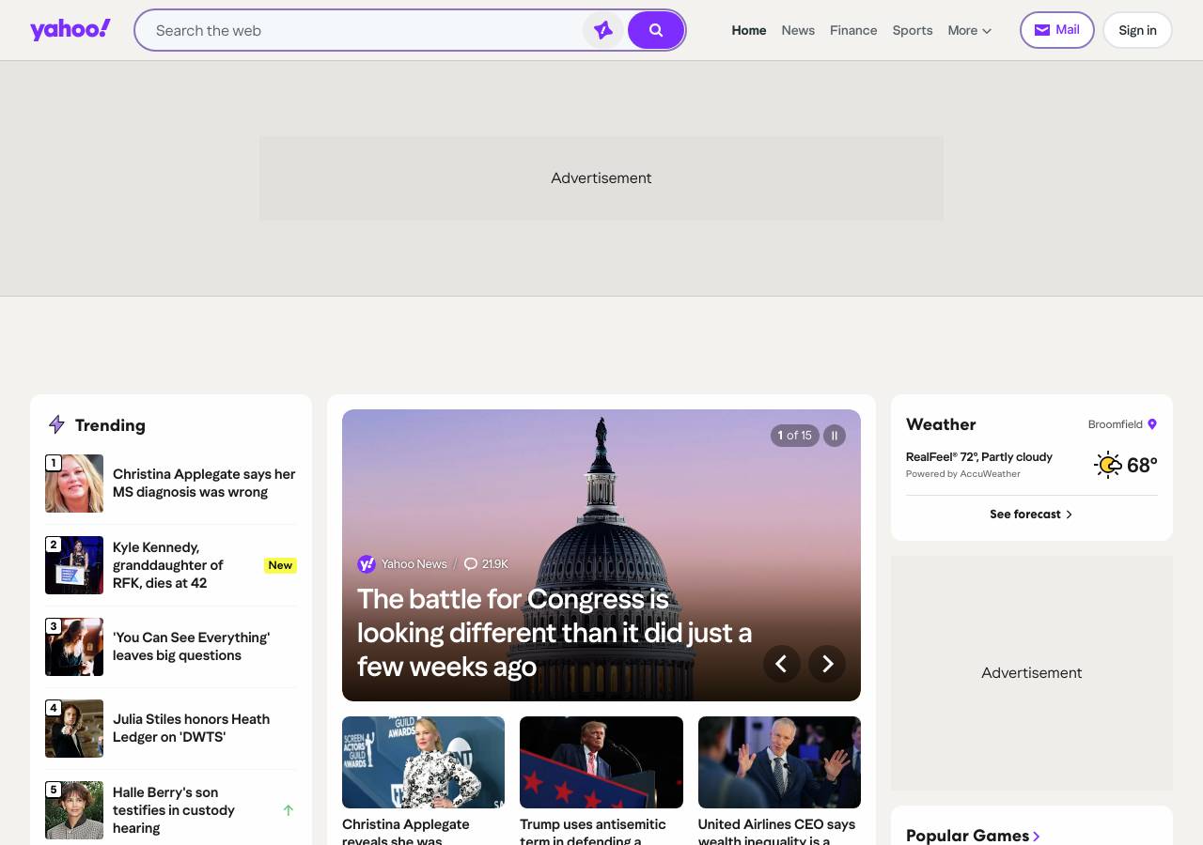Image resolution: width=1203 pixels, height=845 pixels.
Task: Open the Sports nav item
Action: [913, 30]
